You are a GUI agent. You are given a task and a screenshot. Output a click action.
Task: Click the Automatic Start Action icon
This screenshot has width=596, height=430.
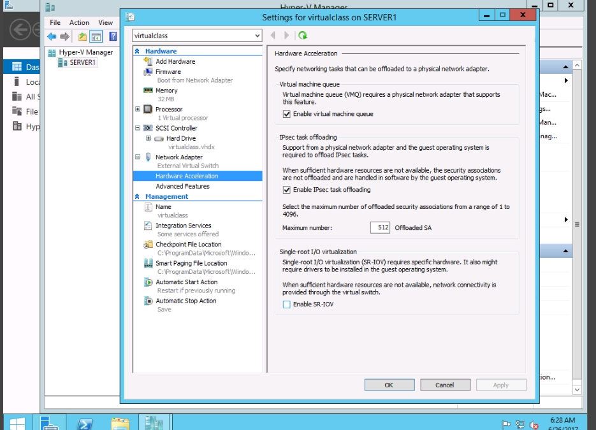pyautogui.click(x=149, y=282)
